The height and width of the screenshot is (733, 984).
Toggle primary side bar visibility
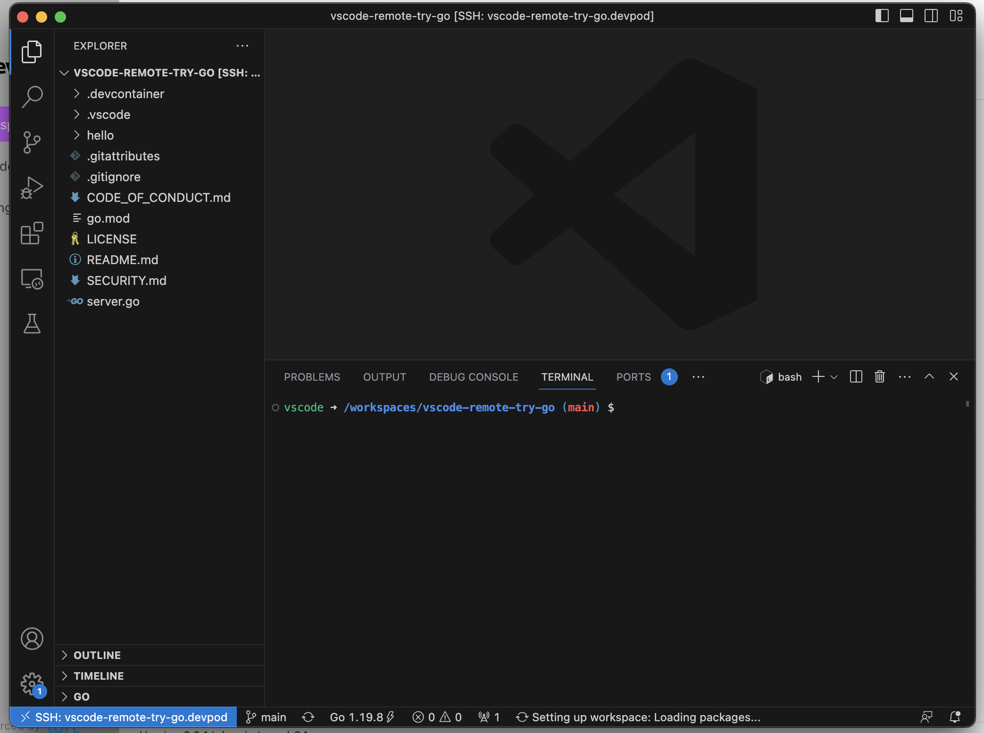coord(882,16)
